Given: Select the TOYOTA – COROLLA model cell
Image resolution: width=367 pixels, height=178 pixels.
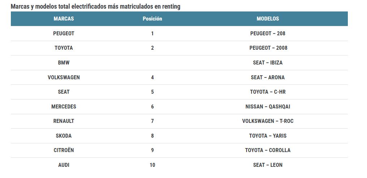Looking at the screenshot, I should click(x=268, y=150).
